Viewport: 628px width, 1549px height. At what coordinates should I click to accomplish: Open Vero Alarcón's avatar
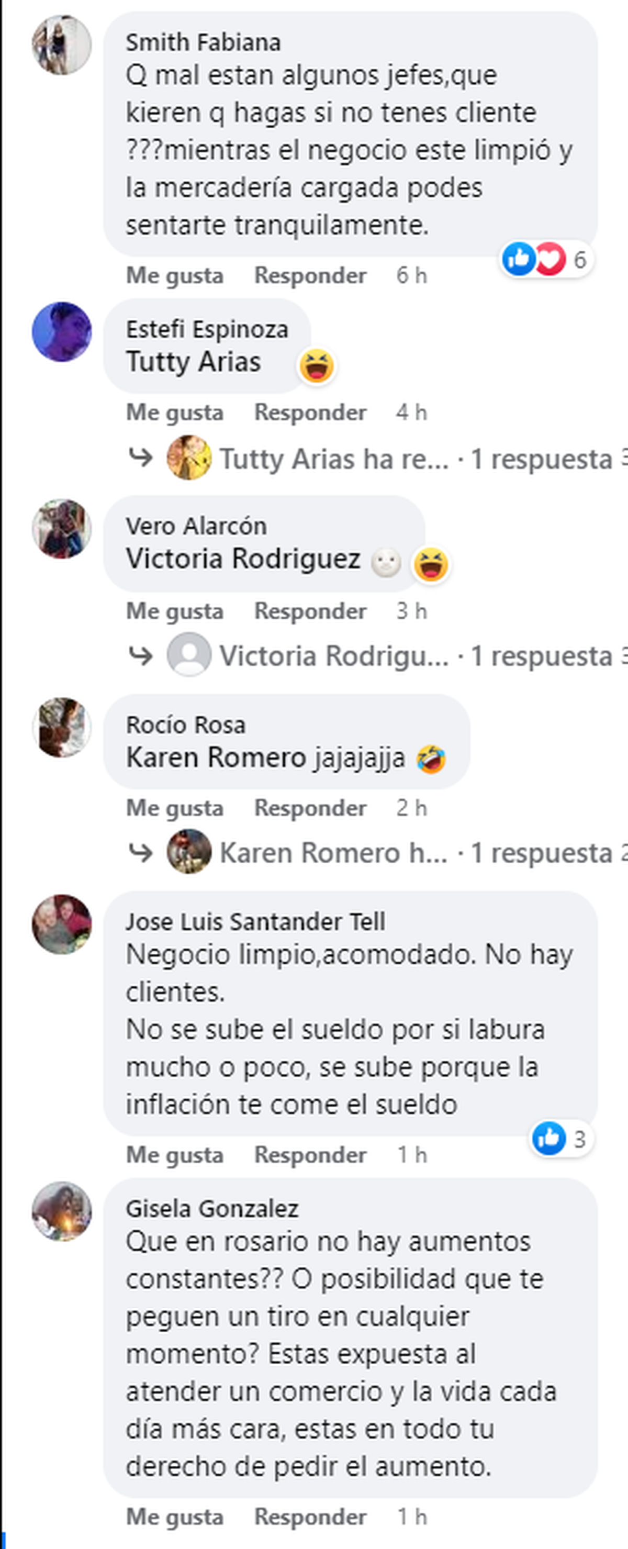(x=61, y=529)
